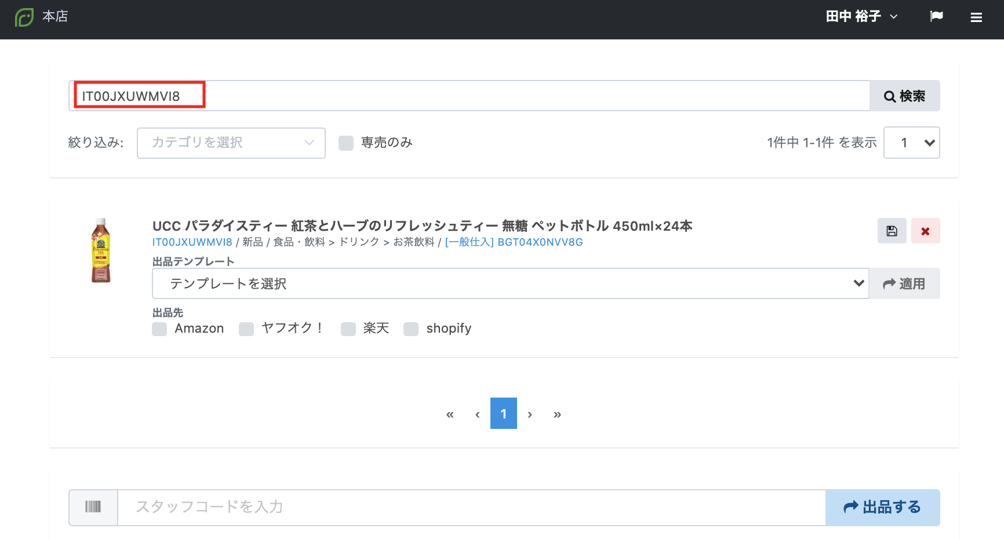This screenshot has height=539, width=1004.
Task: Go to first page with « arrow
Action: (x=450, y=414)
